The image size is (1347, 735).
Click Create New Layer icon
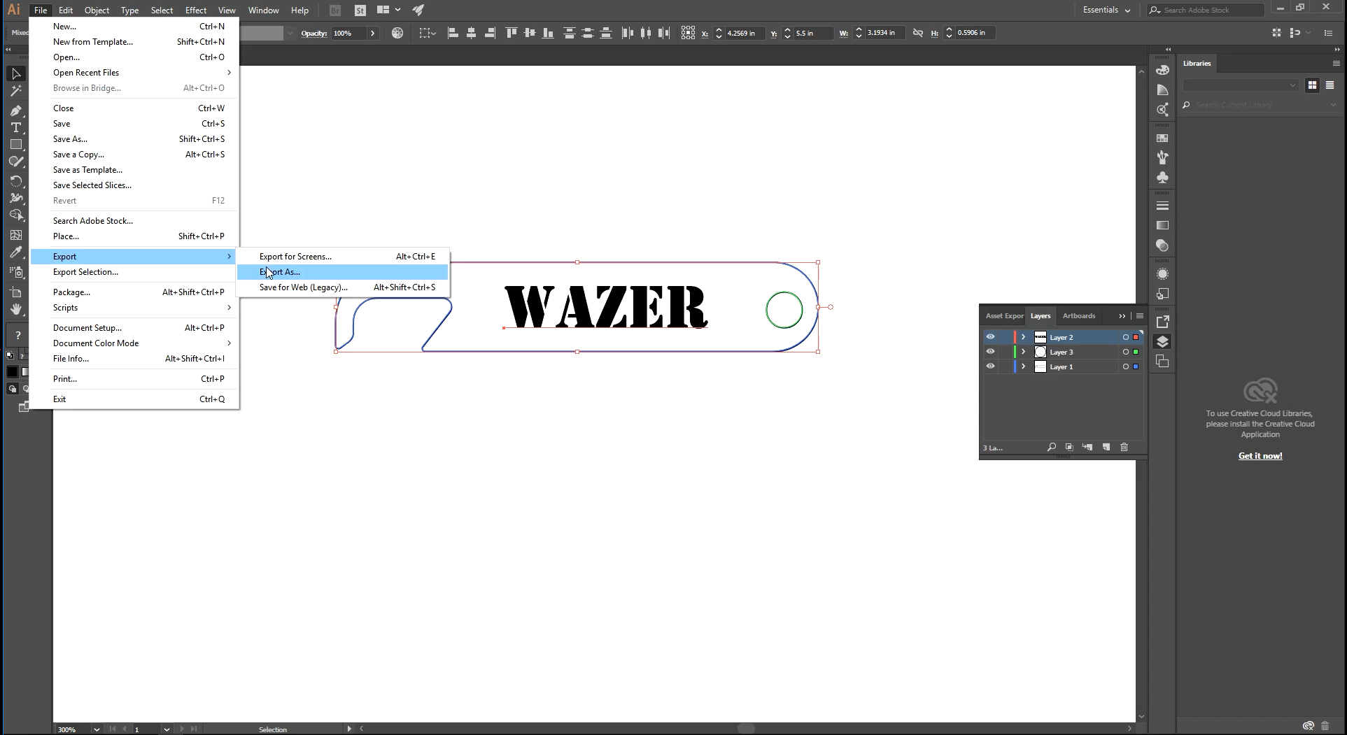click(1106, 447)
